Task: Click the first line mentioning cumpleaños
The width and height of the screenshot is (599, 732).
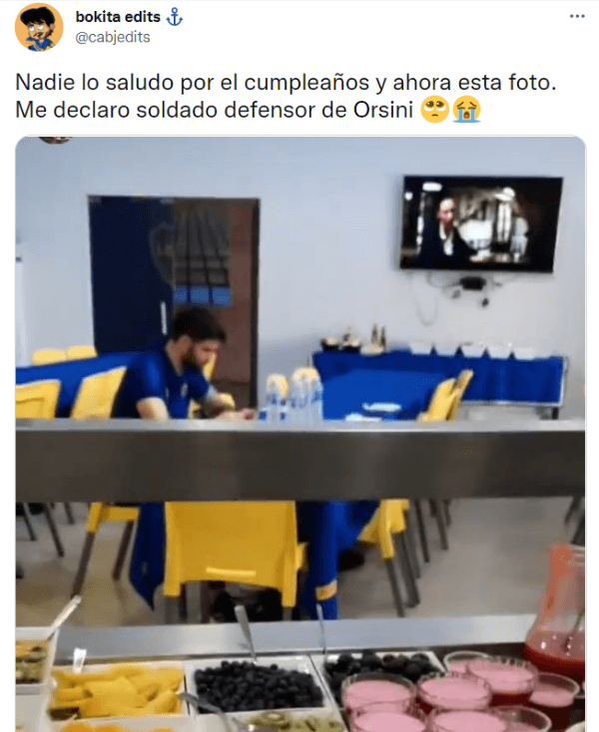Action: tap(286, 82)
